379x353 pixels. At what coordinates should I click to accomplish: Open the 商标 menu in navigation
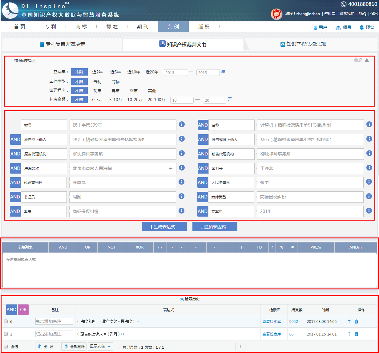point(81,27)
